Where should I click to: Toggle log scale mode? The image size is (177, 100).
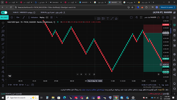(163, 85)
